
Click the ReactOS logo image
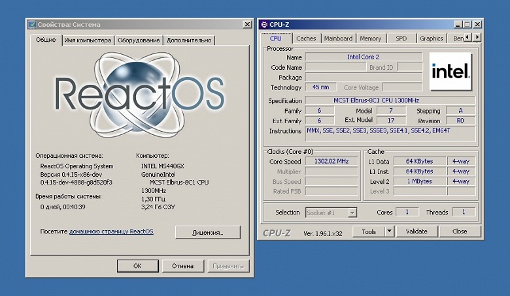[139, 95]
